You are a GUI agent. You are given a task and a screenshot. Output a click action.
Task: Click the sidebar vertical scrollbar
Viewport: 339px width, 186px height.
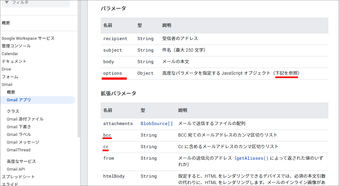click(79, 69)
